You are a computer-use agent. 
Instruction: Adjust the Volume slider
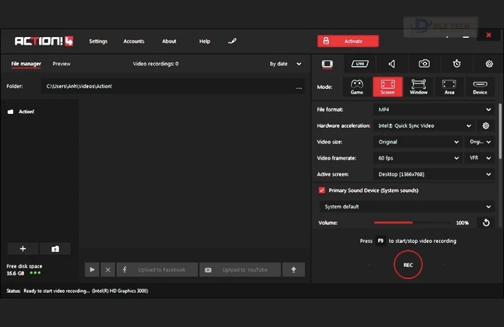[412, 223]
